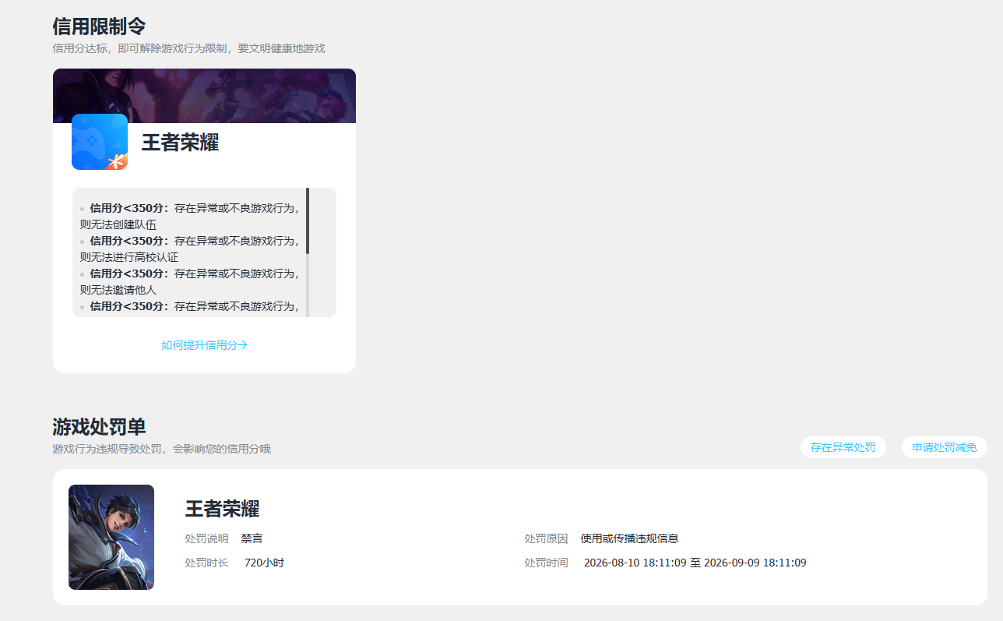
Task: Click the 信用限制令 heading
Action: pos(99,26)
